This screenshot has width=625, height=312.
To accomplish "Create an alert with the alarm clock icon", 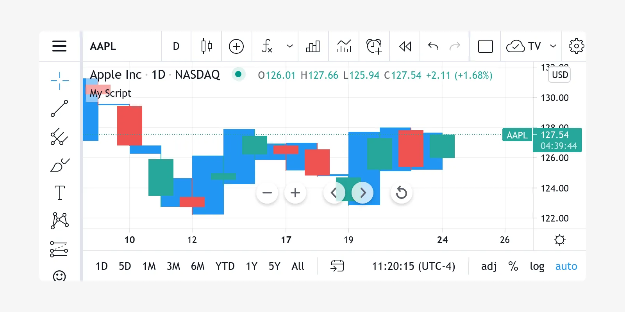I will click(374, 46).
